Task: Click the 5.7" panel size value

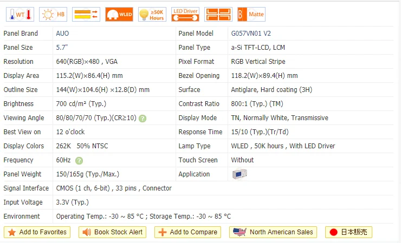Action: [x=62, y=48]
